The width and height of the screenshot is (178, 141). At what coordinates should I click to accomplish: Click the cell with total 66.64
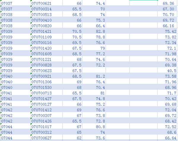(x=169, y=137)
